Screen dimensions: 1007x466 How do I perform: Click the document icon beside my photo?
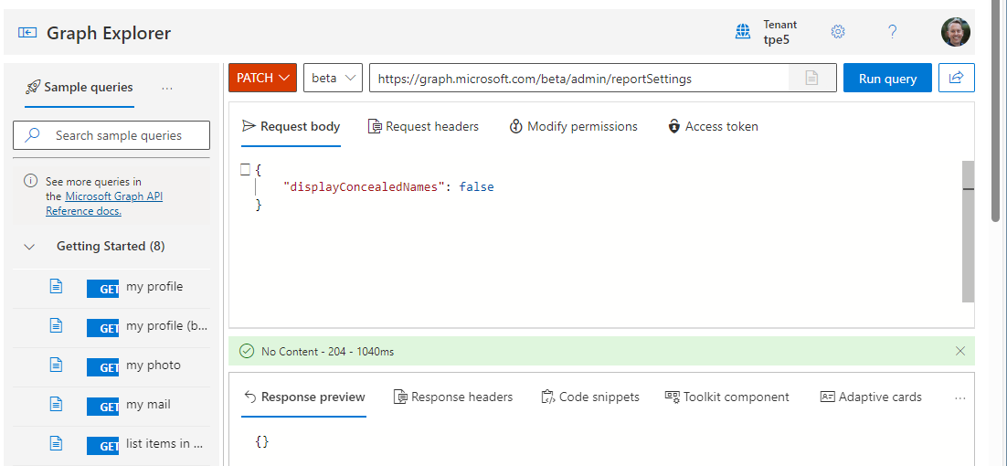[x=56, y=365]
